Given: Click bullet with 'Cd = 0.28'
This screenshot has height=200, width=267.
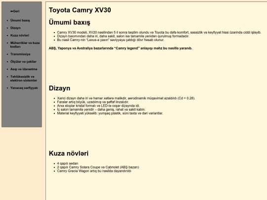Looking at the screenshot, I should tap(126, 98).
